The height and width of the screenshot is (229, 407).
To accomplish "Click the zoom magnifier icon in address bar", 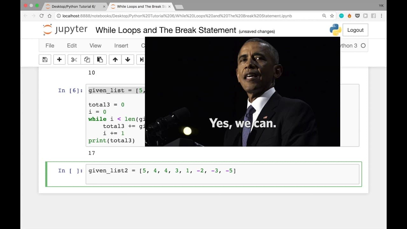I will pos(324,16).
